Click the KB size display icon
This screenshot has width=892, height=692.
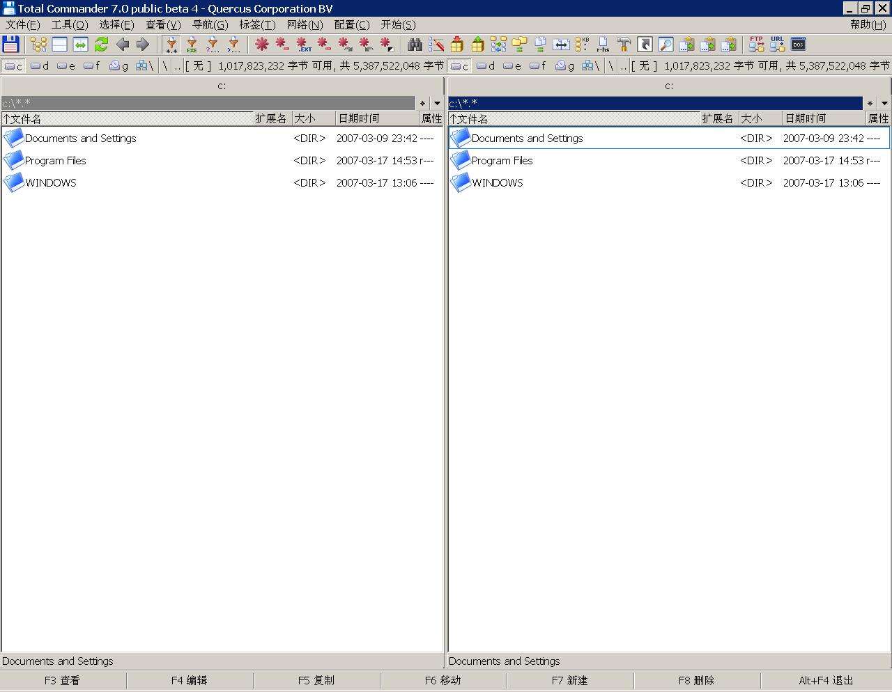pyautogui.click(x=583, y=45)
